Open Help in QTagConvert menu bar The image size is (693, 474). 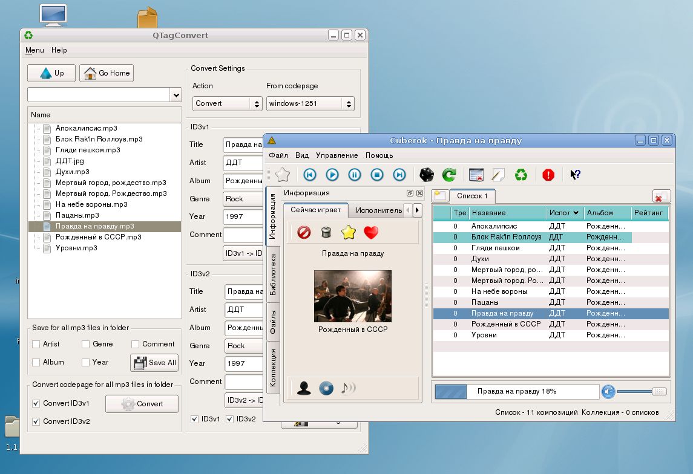click(59, 50)
